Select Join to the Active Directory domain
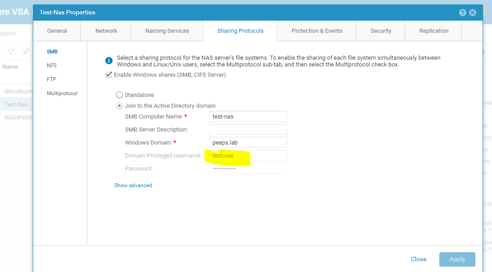492x272 pixels. point(119,105)
